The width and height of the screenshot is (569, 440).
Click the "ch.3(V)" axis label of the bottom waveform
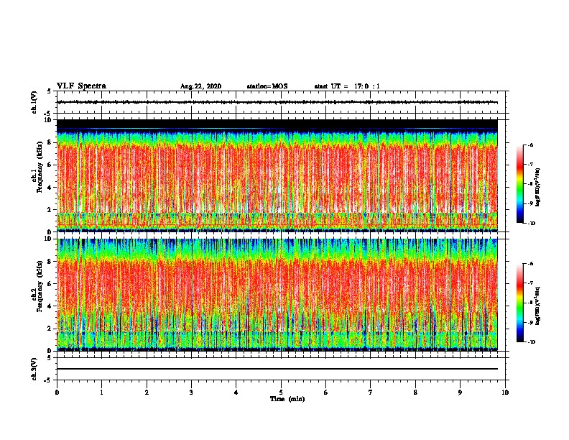tap(34, 369)
